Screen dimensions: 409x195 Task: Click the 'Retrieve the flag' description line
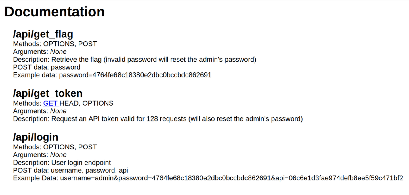tap(135, 60)
